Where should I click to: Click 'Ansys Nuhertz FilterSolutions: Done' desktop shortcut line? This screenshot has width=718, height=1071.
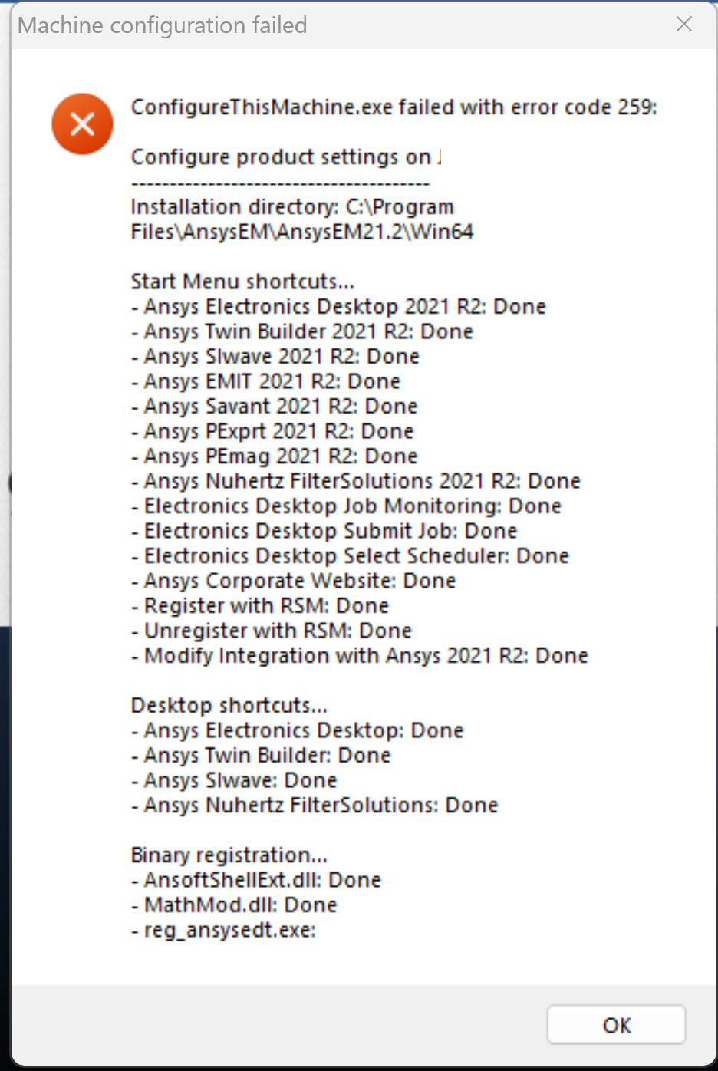315,805
